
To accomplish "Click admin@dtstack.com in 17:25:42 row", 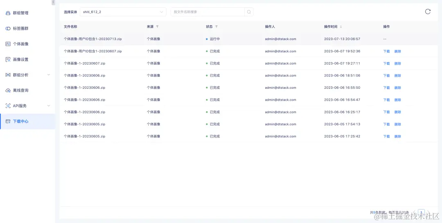I will 280,136.
